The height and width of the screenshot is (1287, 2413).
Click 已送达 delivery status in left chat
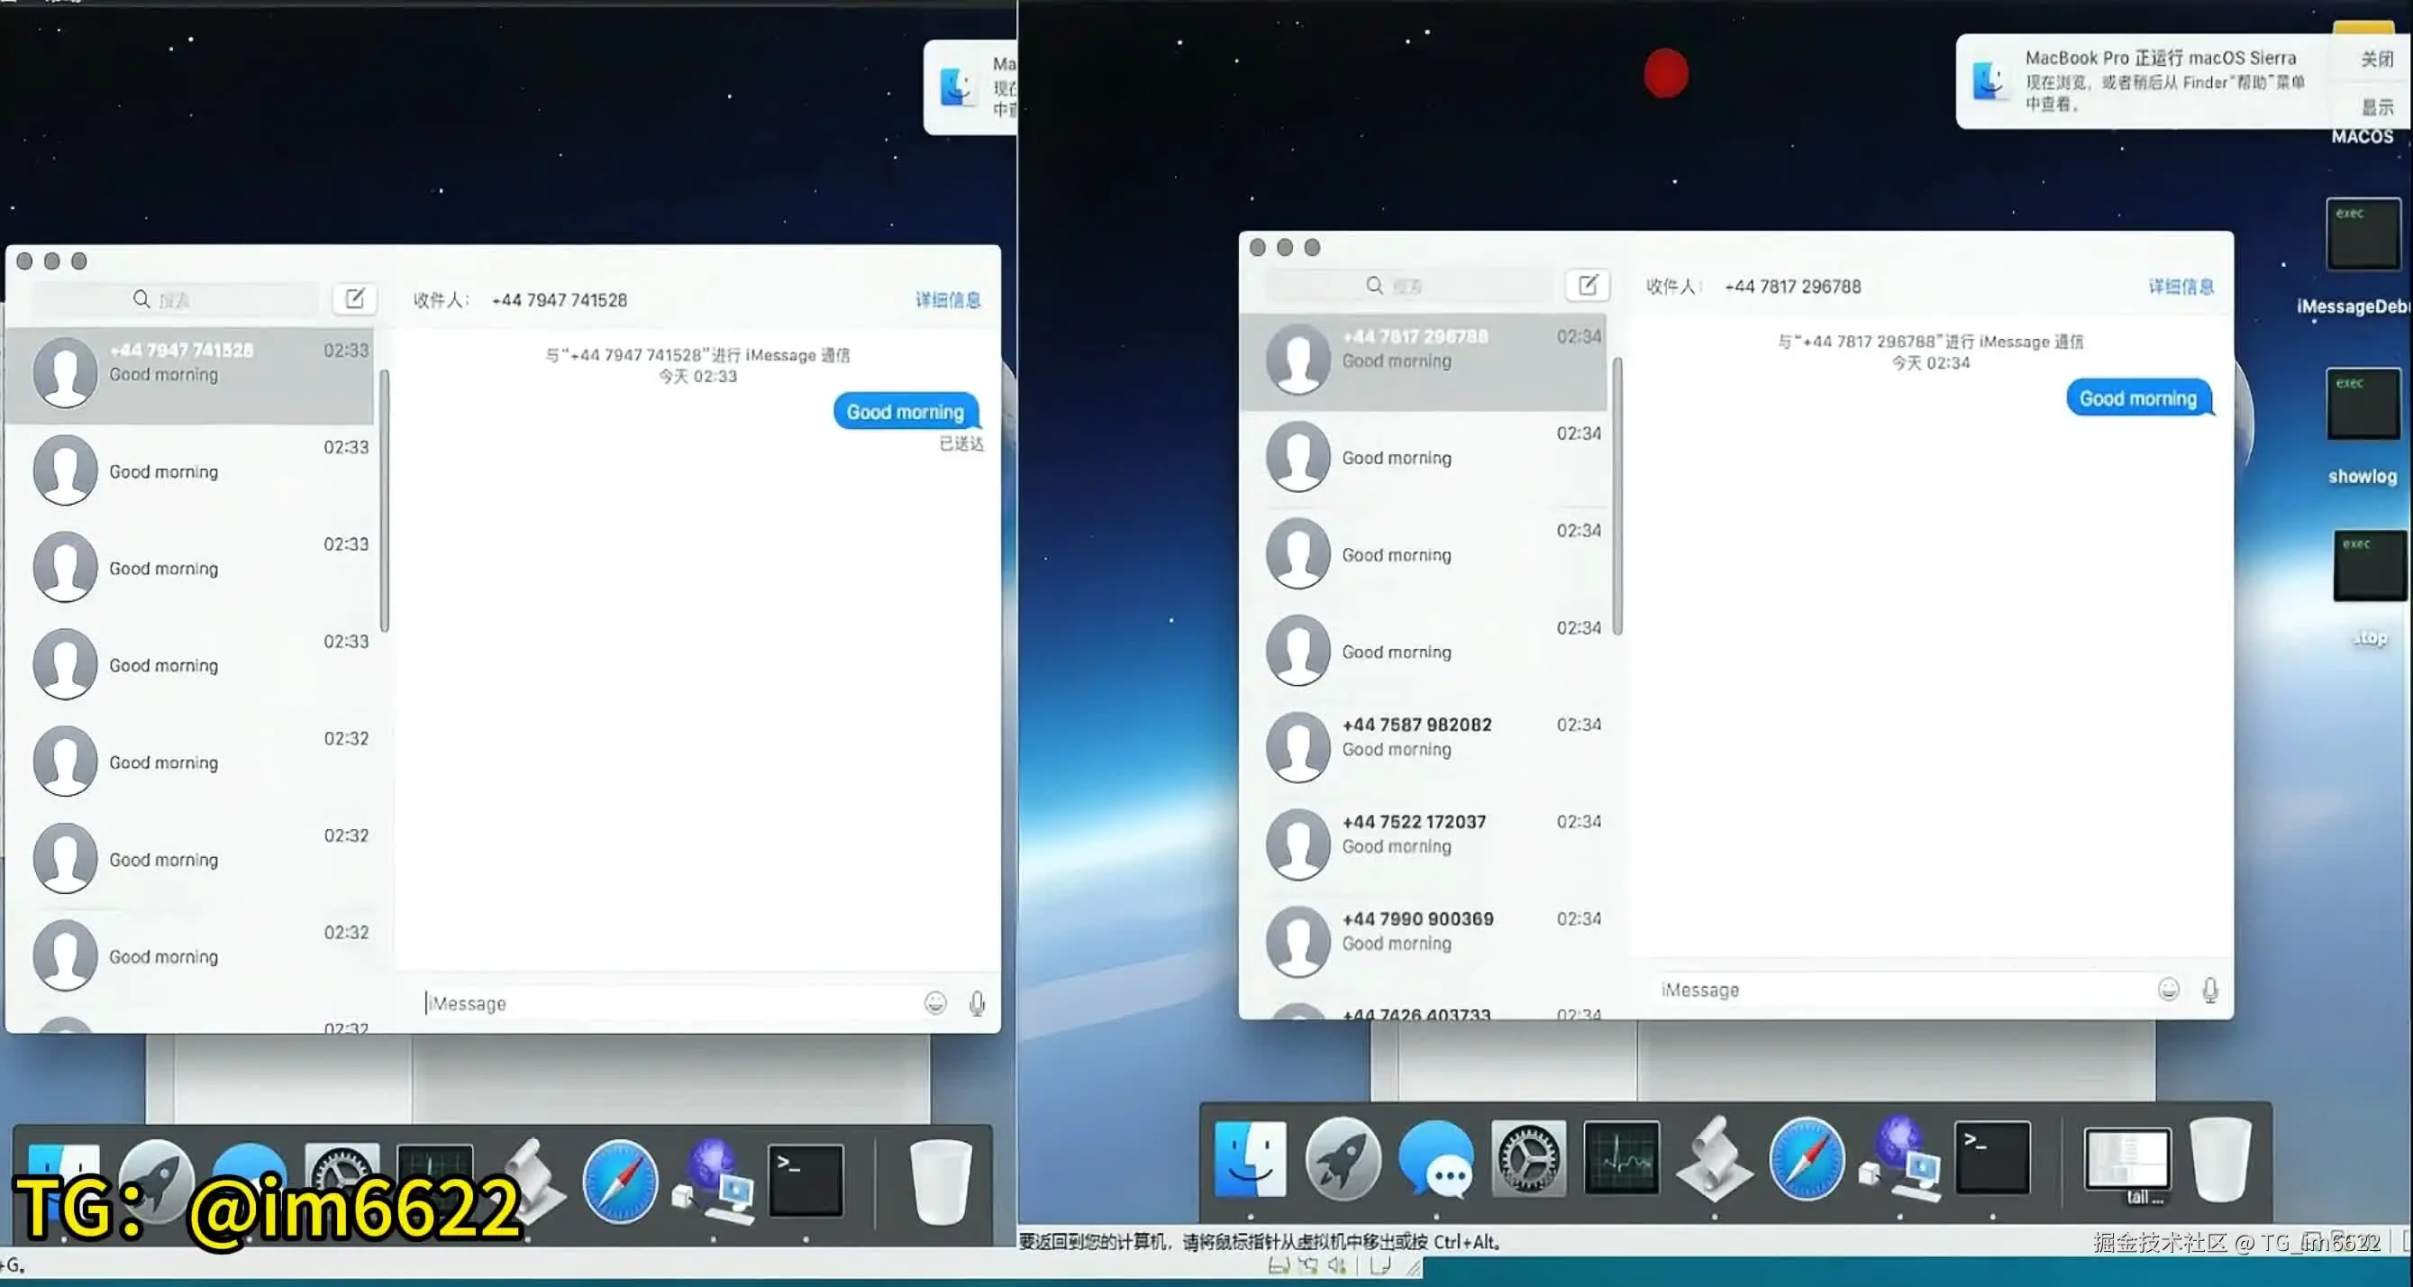tap(962, 444)
